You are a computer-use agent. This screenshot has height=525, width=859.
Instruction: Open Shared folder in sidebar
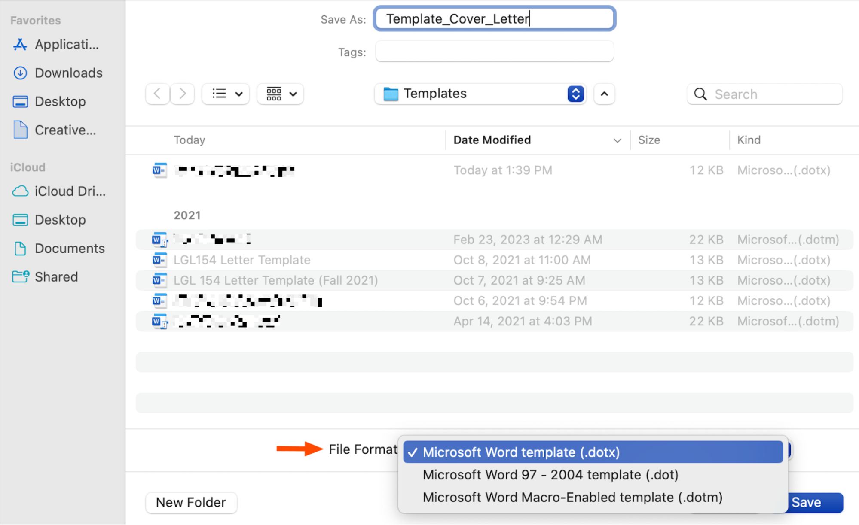coord(45,277)
